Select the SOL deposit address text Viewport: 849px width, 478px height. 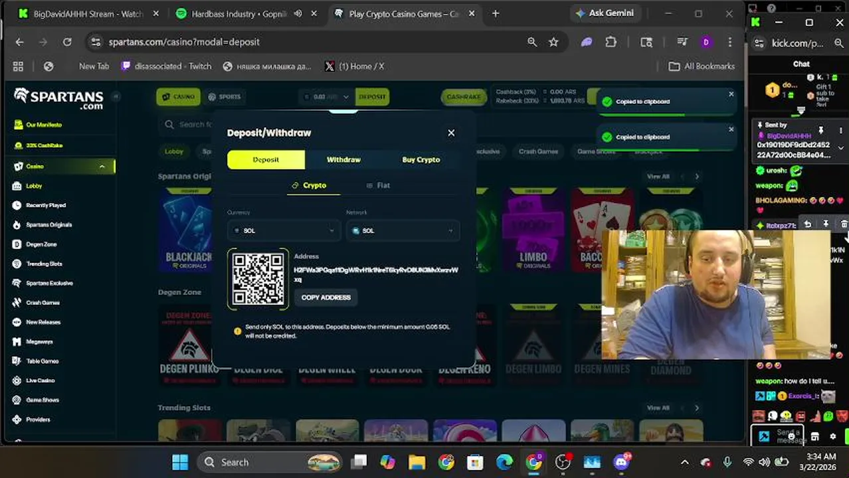pos(376,275)
